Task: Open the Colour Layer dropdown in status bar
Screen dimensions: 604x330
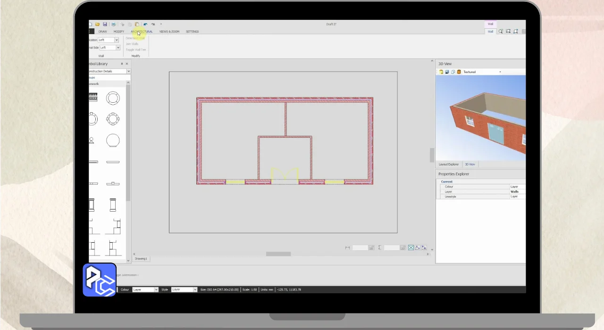Action: pos(156,289)
